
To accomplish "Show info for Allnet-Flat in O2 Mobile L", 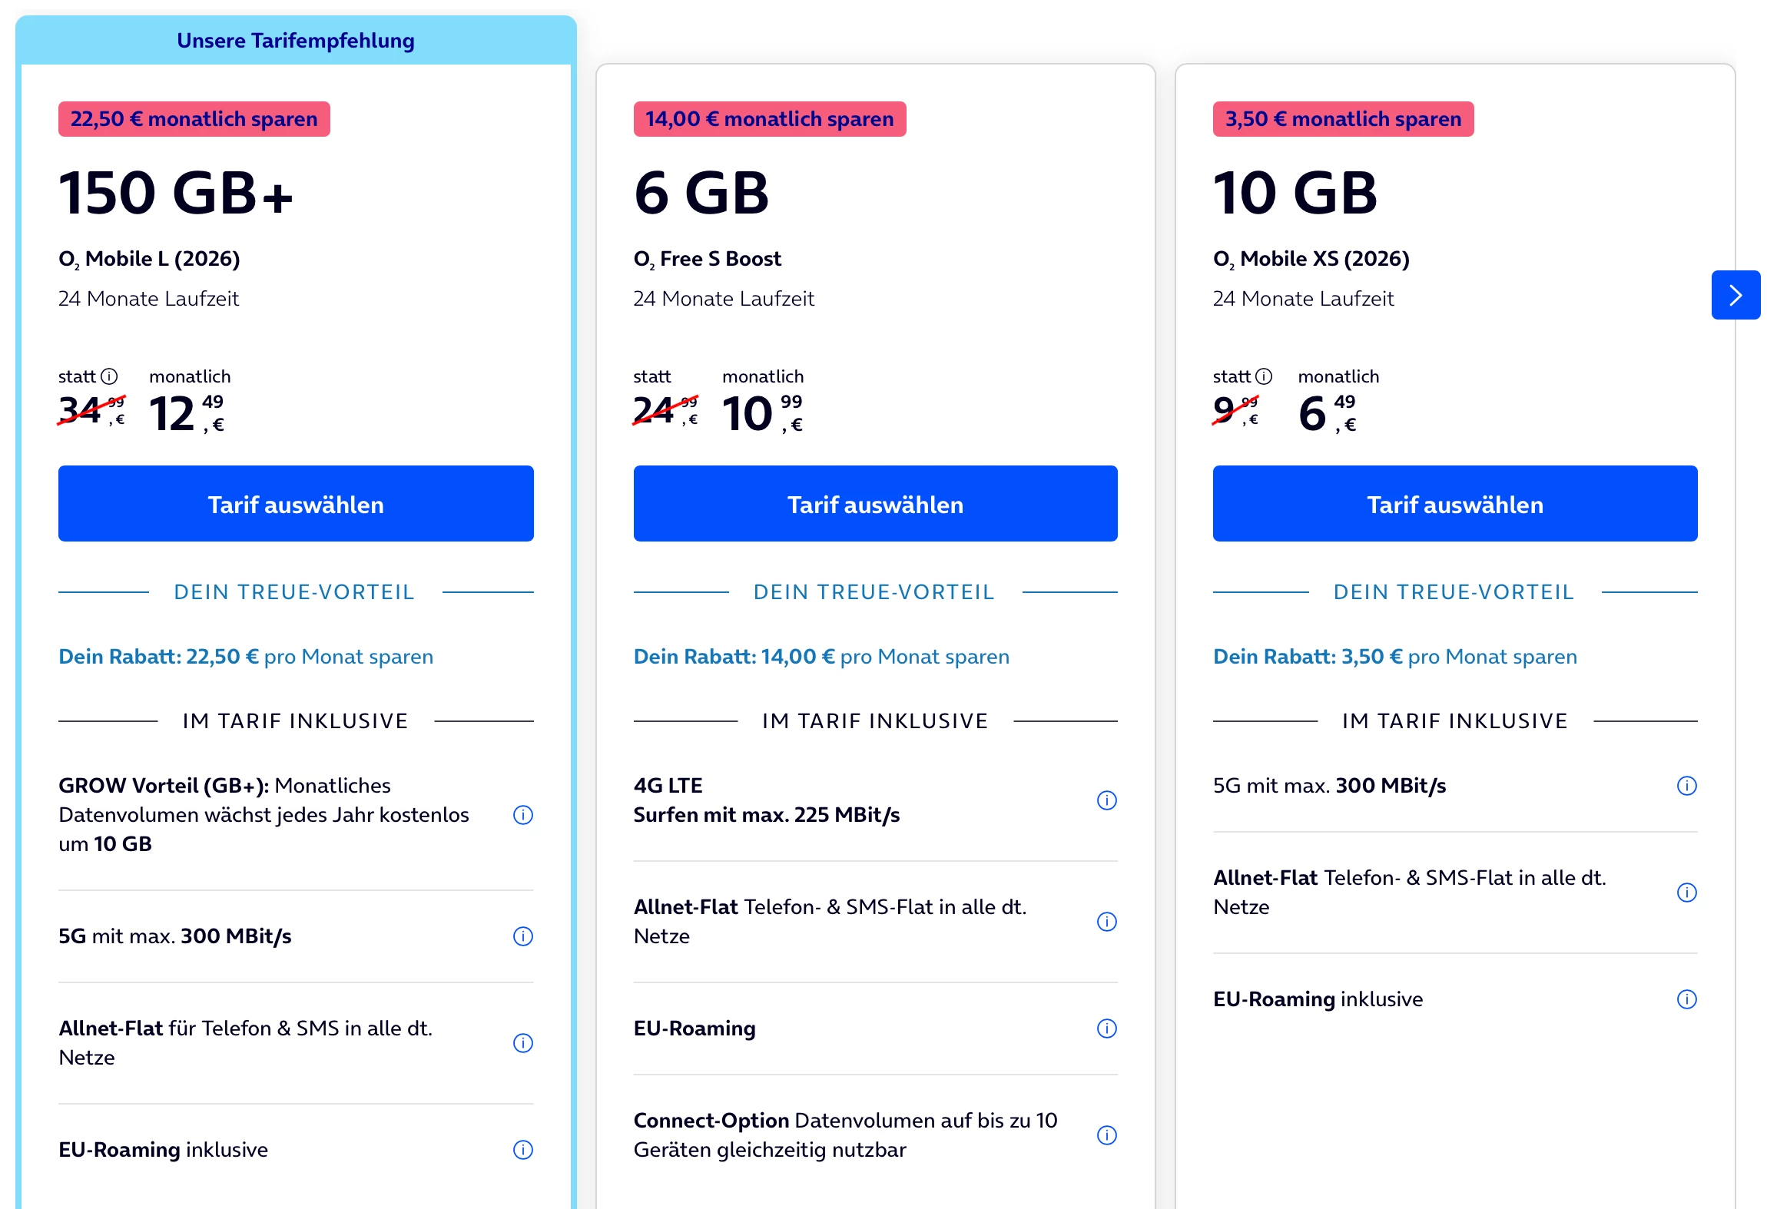I will 523,1043.
